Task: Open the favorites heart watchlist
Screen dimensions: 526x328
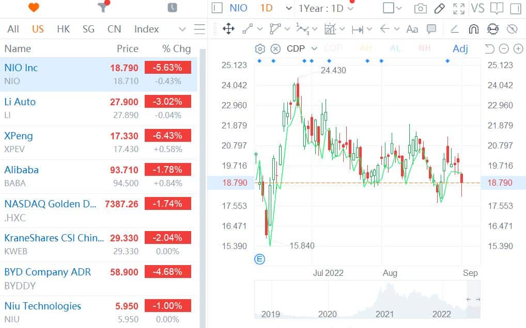Action: [34, 8]
